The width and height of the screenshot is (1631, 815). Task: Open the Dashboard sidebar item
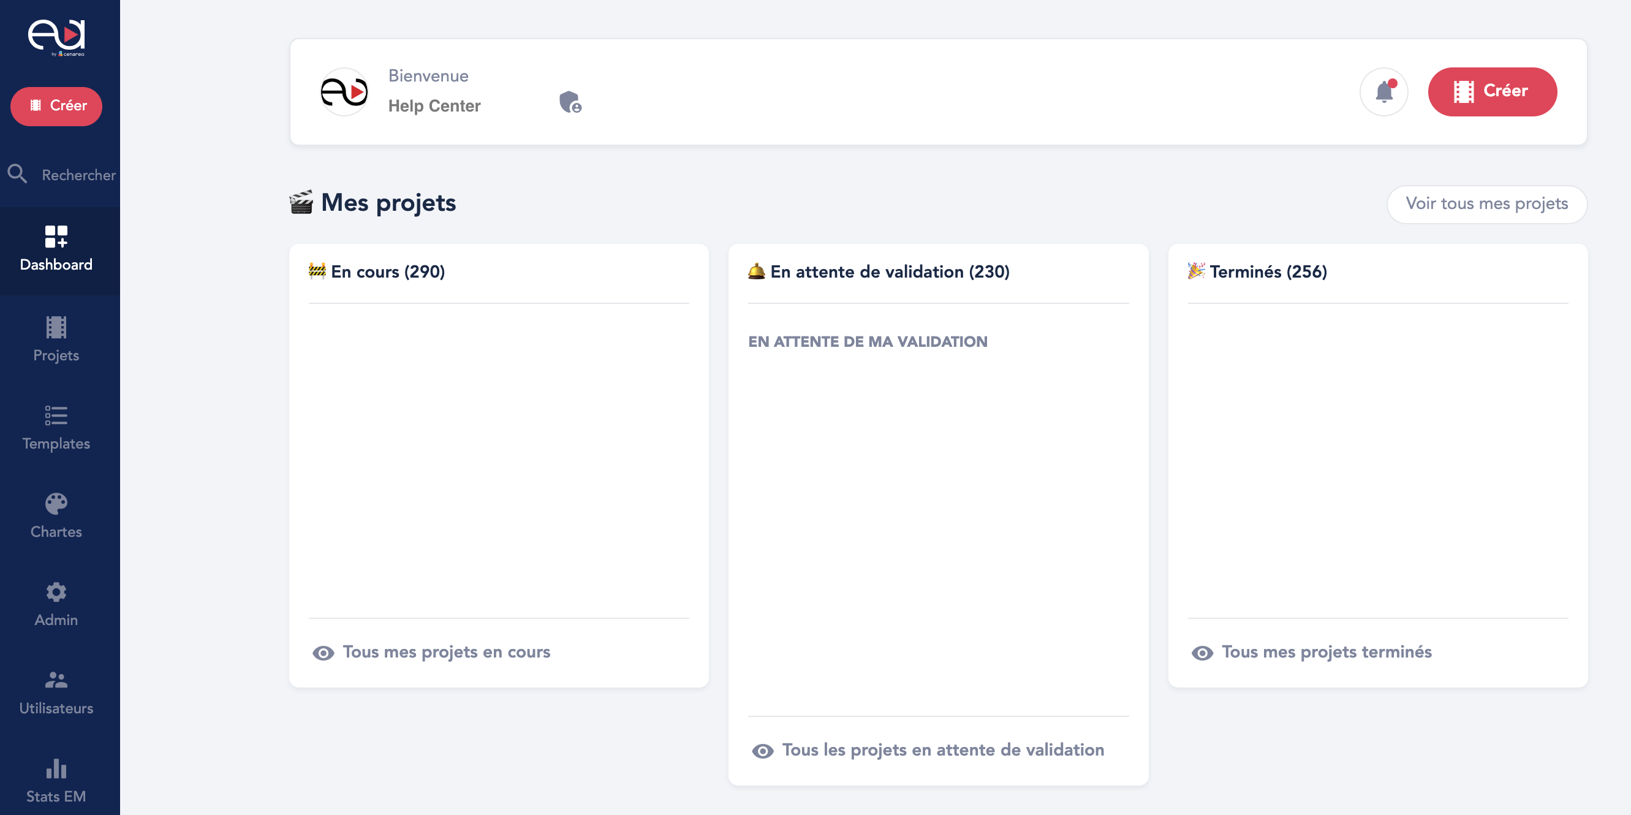click(x=56, y=249)
